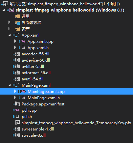133x143 pixels.
Task: Select the MainPage.xaml file name
Action: 36,85
